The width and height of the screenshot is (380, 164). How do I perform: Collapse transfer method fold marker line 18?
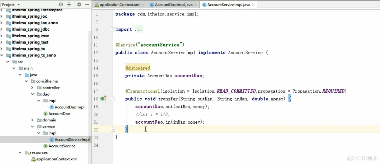[x=113, y=99]
